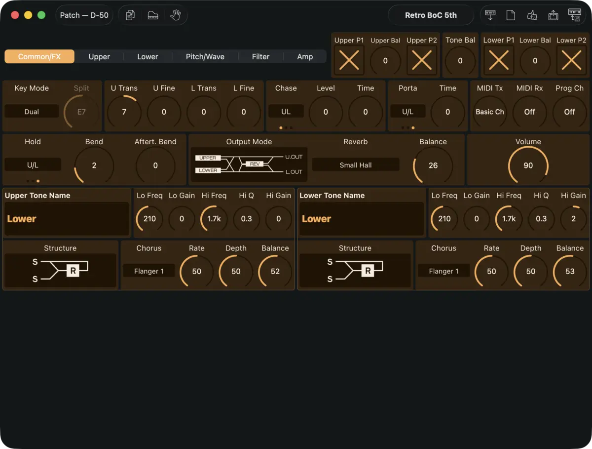Click the Output Mode routing diagram
Viewport: 592px width, 449px height.
(x=249, y=164)
